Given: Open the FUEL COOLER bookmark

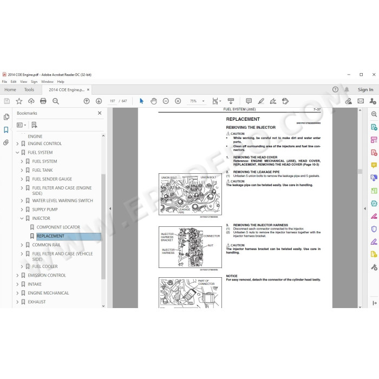Looking at the screenshot, I should [45, 266].
